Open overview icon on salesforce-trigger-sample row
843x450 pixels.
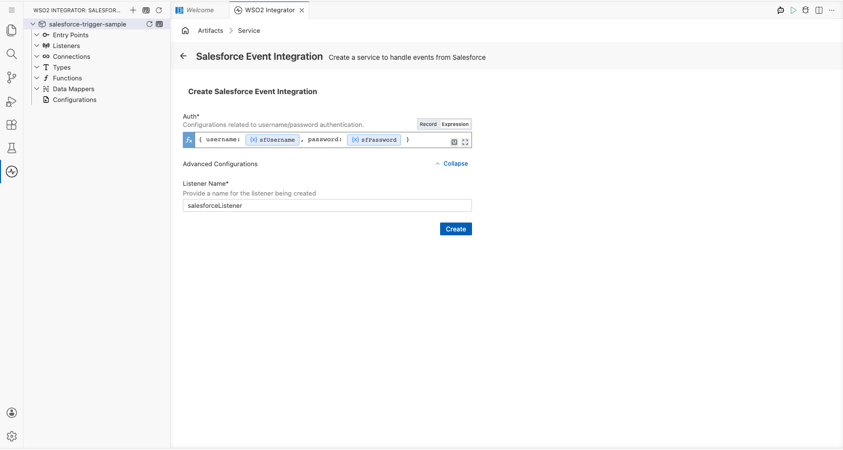[159, 24]
